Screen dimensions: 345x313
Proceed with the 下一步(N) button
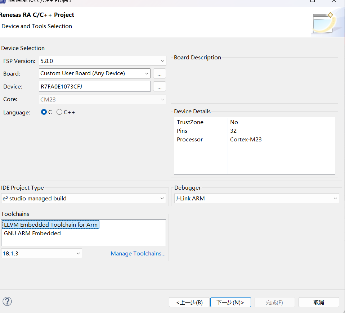[230, 303]
